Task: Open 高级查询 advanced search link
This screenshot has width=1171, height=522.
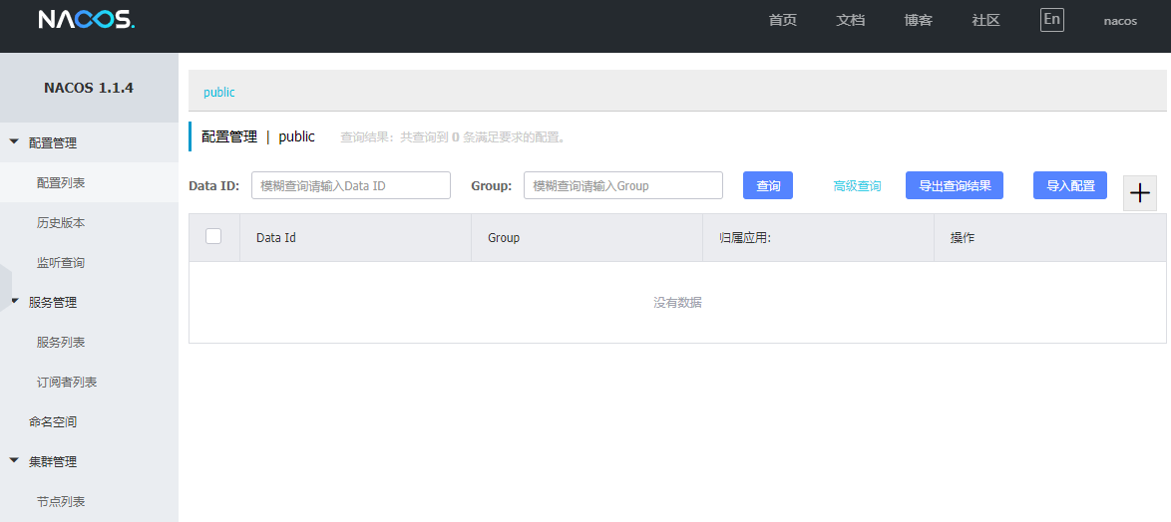Action: point(858,186)
